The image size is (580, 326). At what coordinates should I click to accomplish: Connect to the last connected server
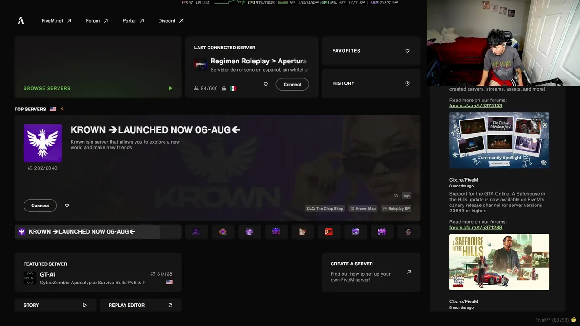click(x=292, y=84)
